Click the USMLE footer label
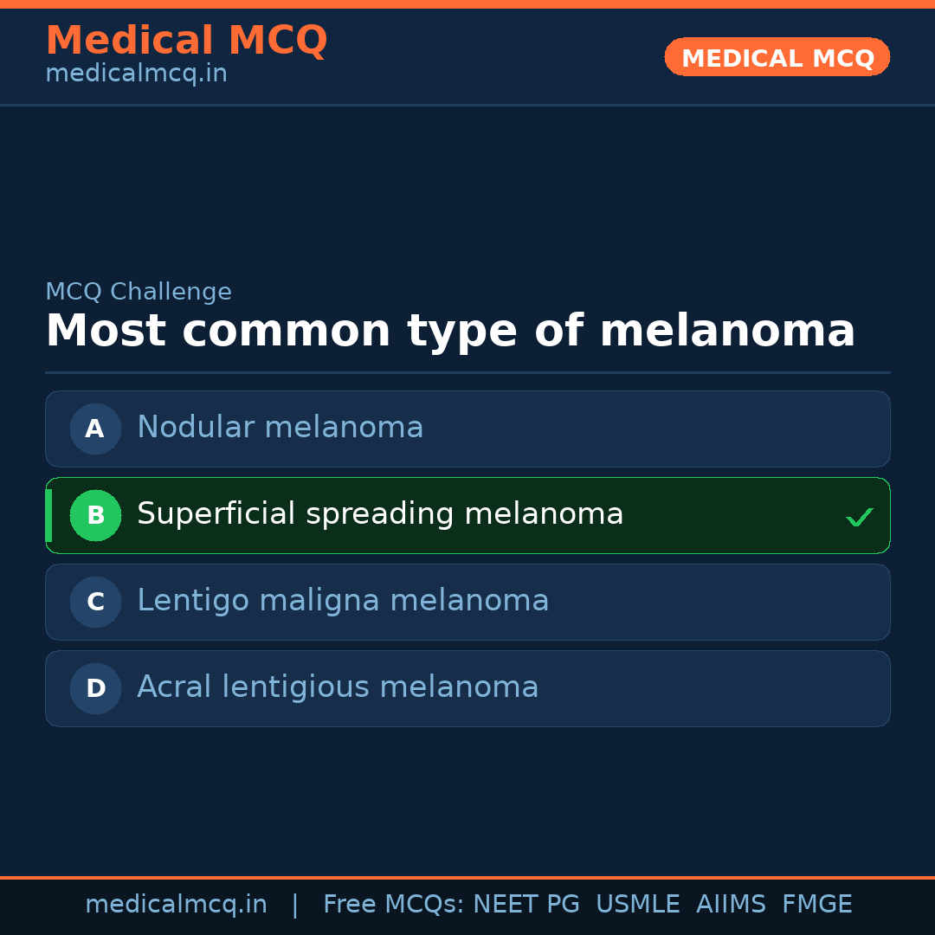935x935 pixels. [637, 905]
